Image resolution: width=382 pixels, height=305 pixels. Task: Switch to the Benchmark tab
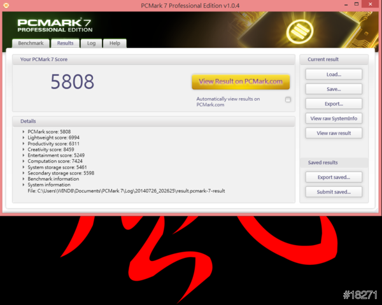pyautogui.click(x=31, y=43)
